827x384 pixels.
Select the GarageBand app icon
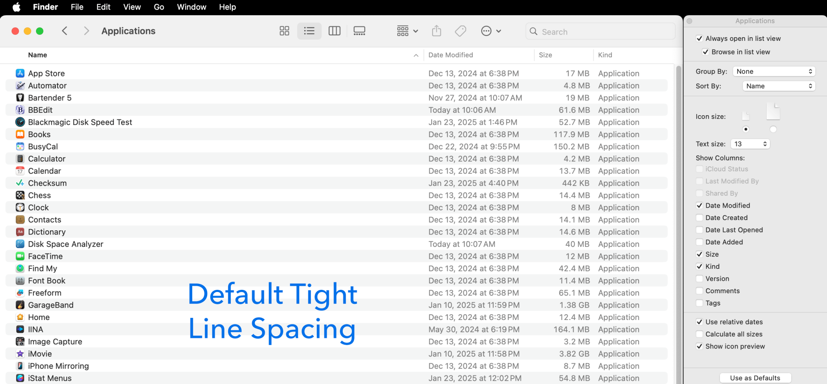pyautogui.click(x=20, y=305)
